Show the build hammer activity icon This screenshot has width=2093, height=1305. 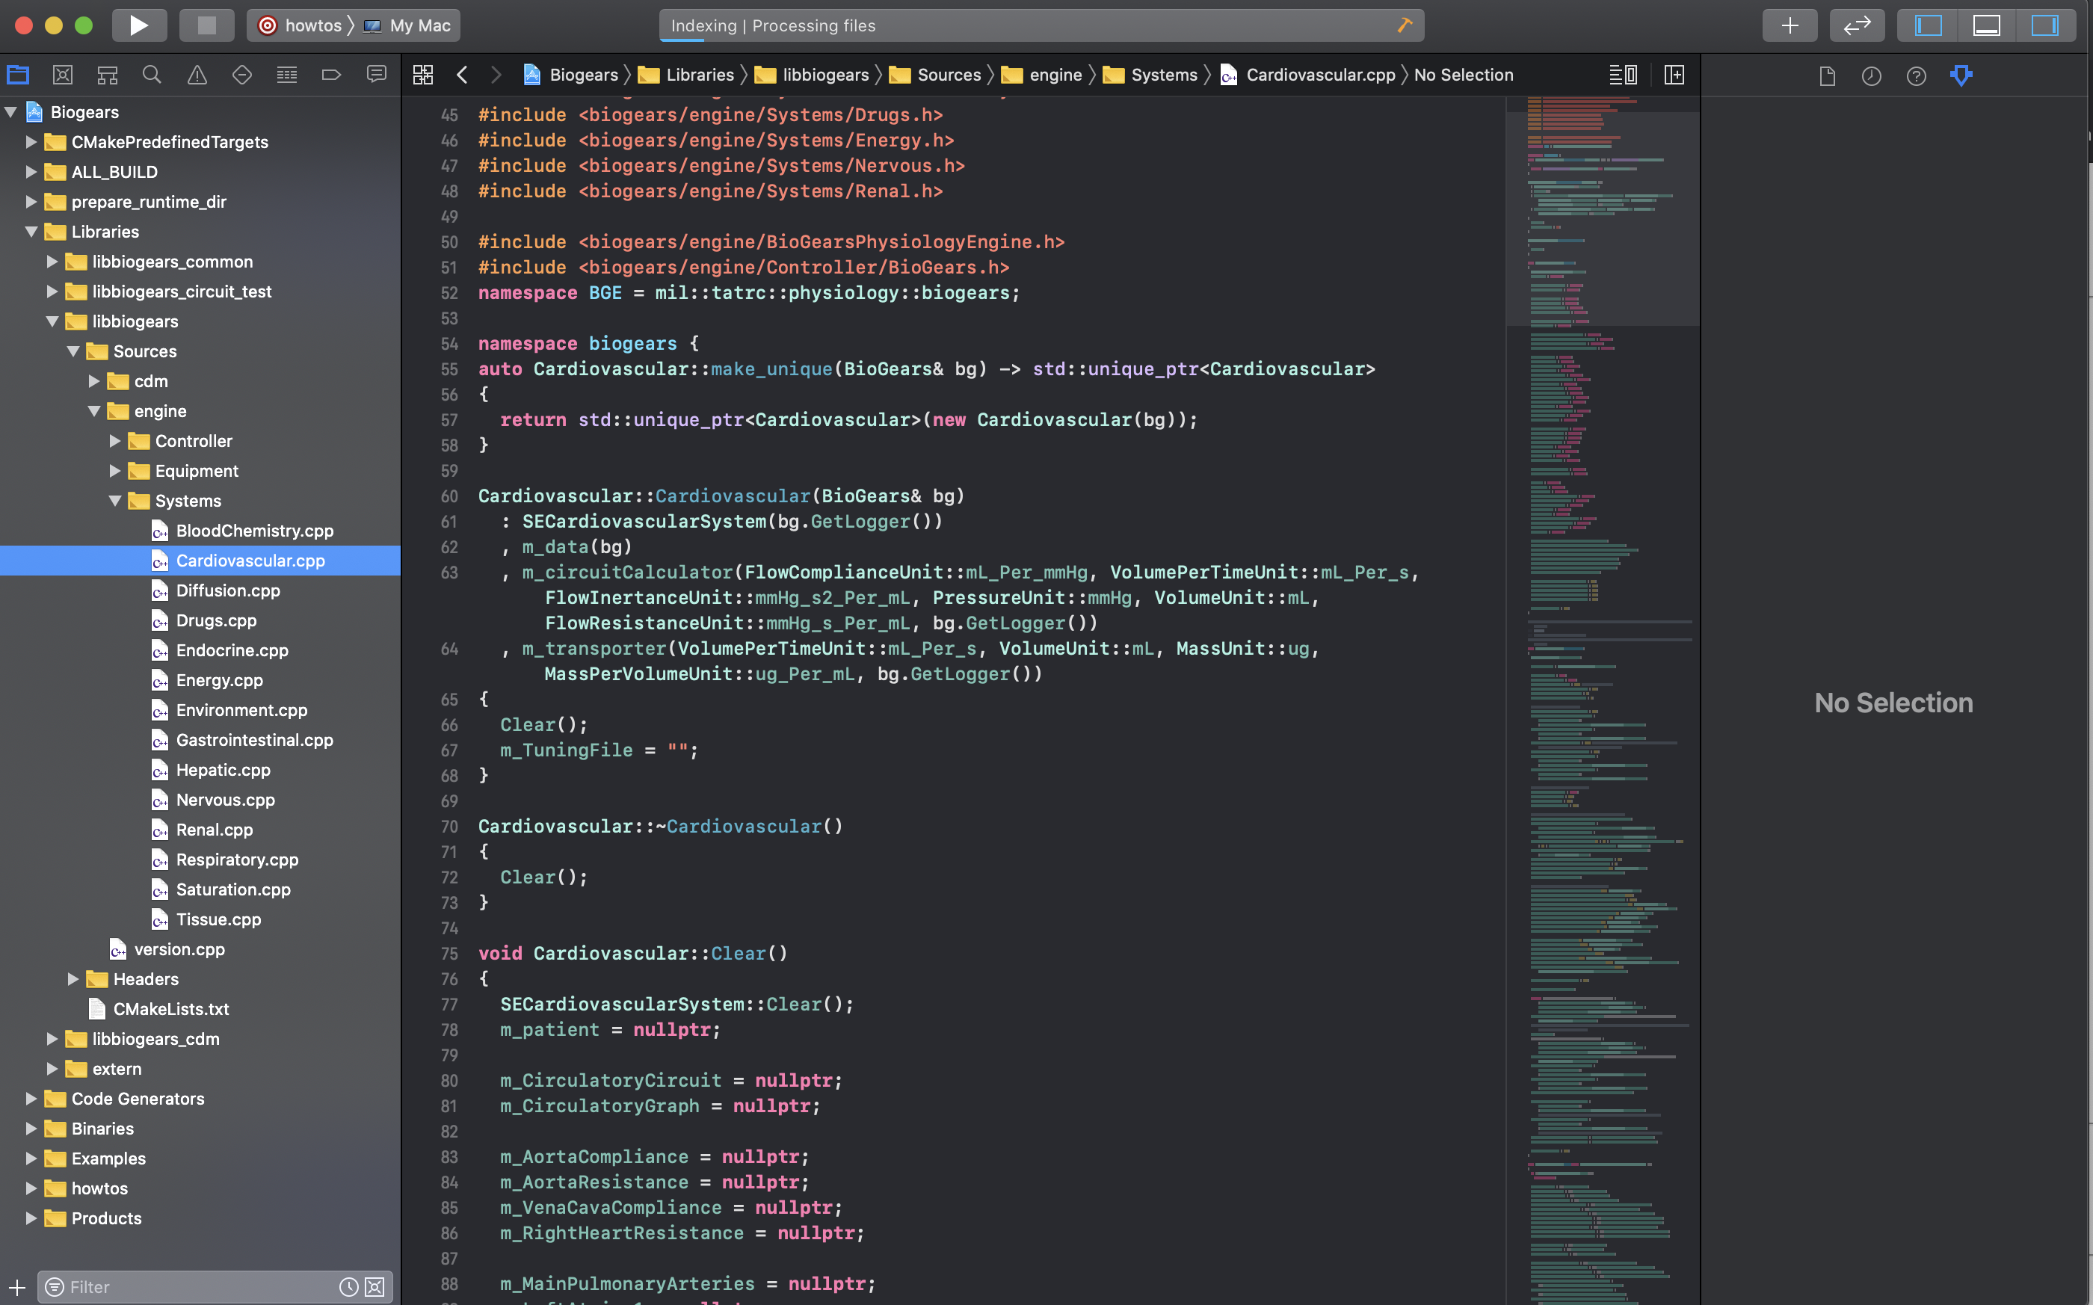tap(1405, 25)
